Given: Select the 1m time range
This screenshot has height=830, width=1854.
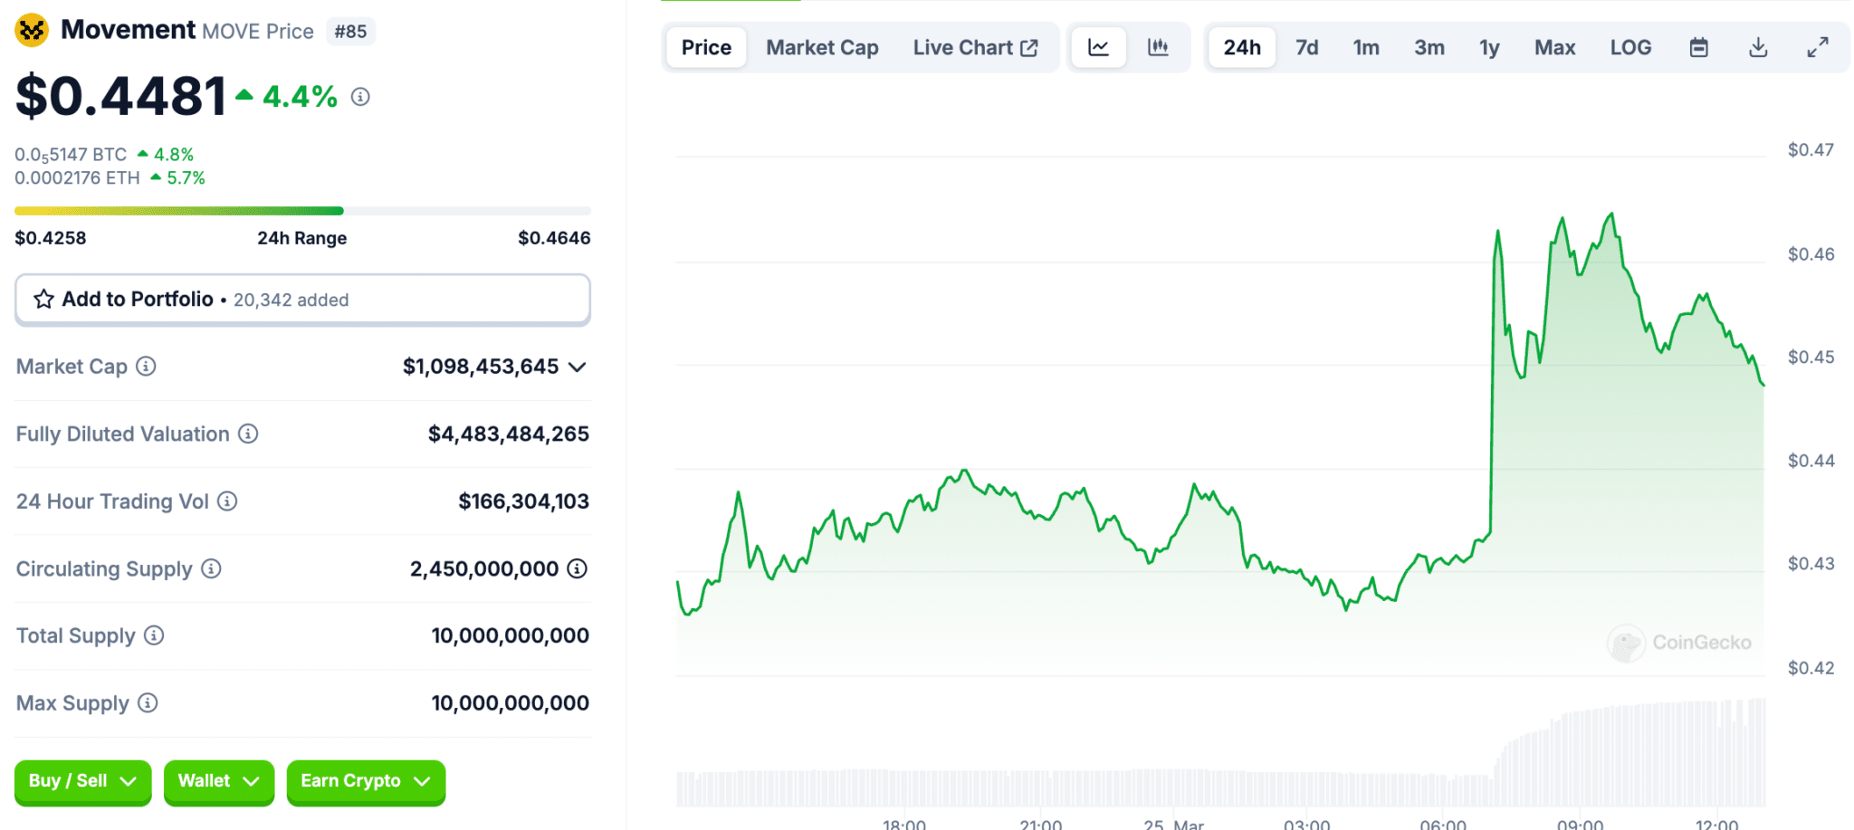Looking at the screenshot, I should click(1366, 47).
